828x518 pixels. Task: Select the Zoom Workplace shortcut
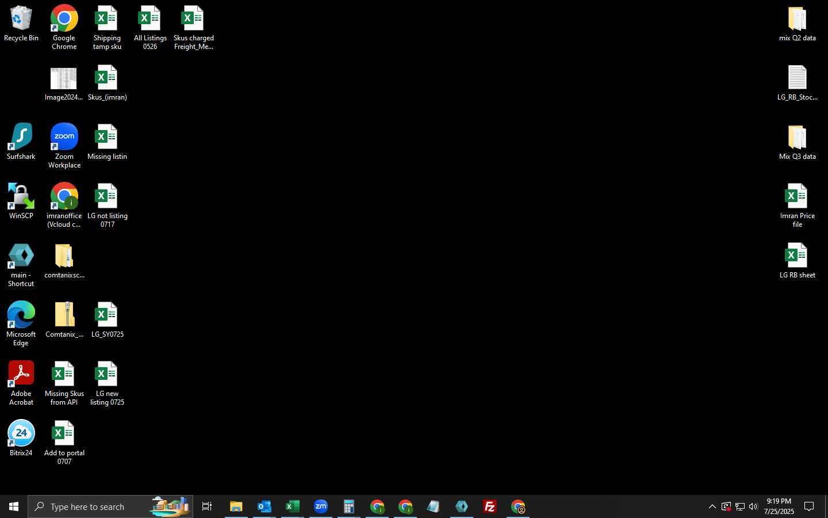tap(64, 146)
